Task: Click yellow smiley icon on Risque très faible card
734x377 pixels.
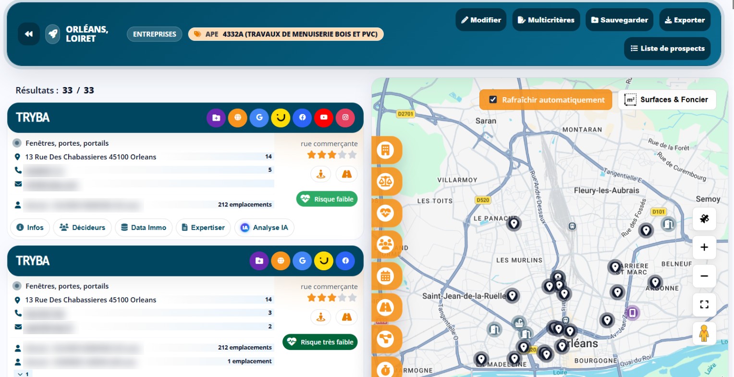Action: (324, 261)
